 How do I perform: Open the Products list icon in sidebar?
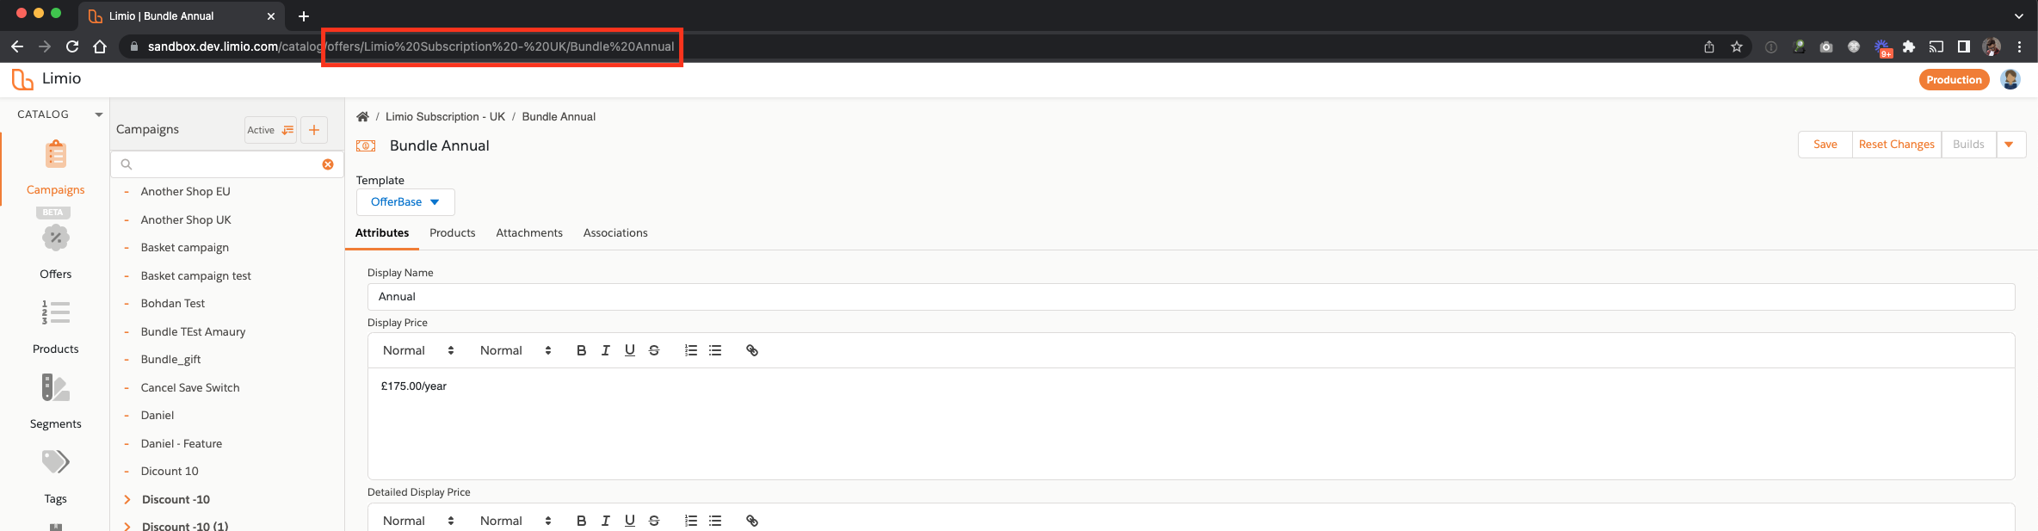55,312
